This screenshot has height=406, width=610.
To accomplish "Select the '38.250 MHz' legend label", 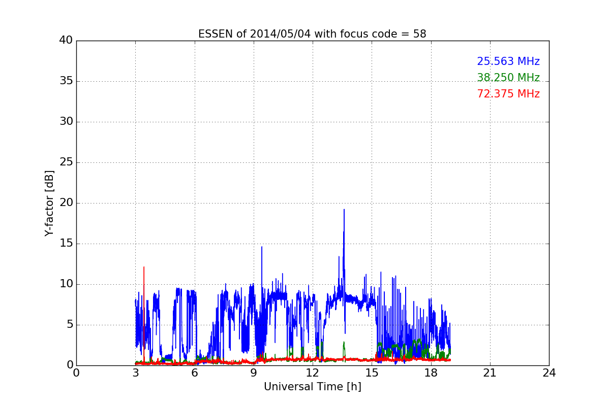I will (x=508, y=78).
